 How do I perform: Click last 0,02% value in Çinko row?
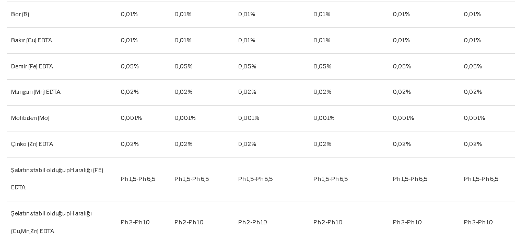(473, 144)
